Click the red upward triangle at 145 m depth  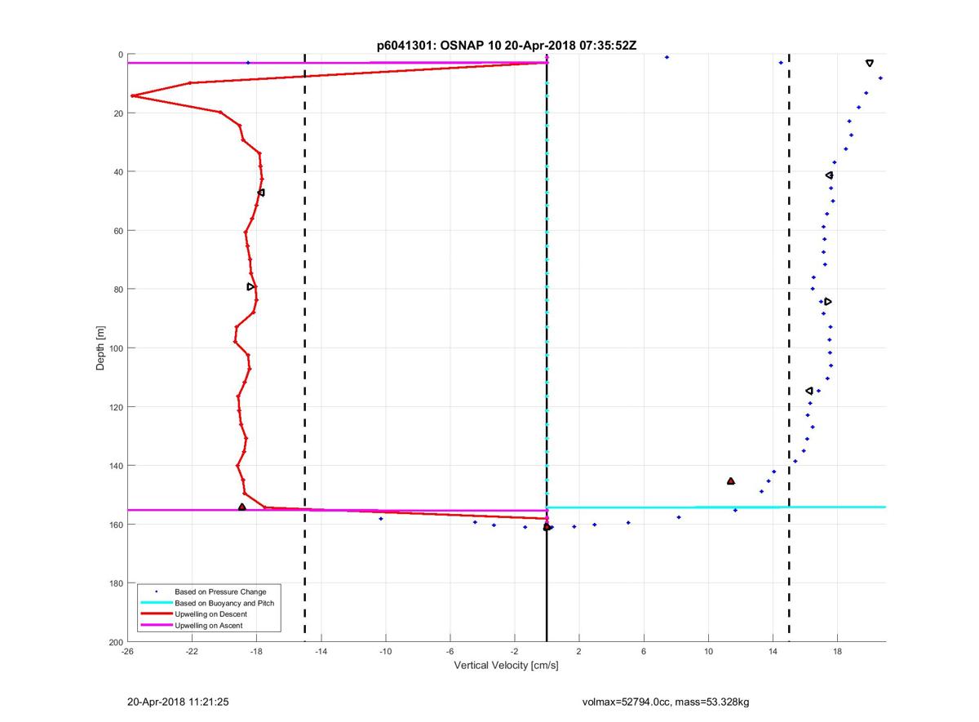[x=731, y=481]
